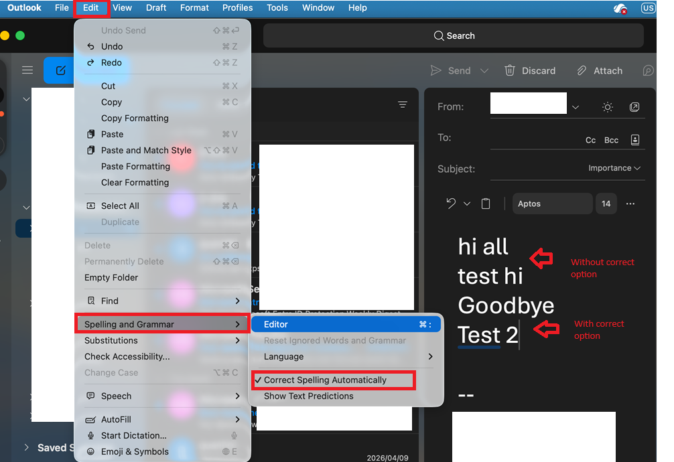
Task: Toggle the light/dark sun icon in compose
Action: (608, 107)
